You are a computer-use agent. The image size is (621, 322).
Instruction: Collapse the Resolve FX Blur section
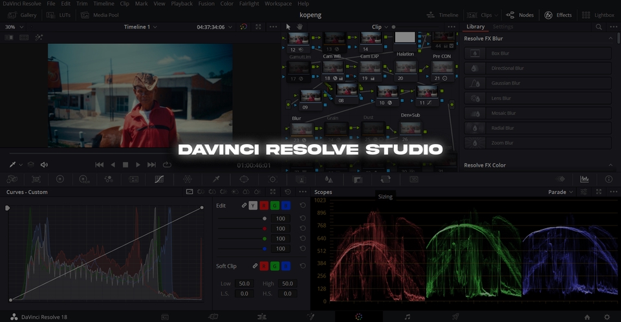click(x=610, y=38)
